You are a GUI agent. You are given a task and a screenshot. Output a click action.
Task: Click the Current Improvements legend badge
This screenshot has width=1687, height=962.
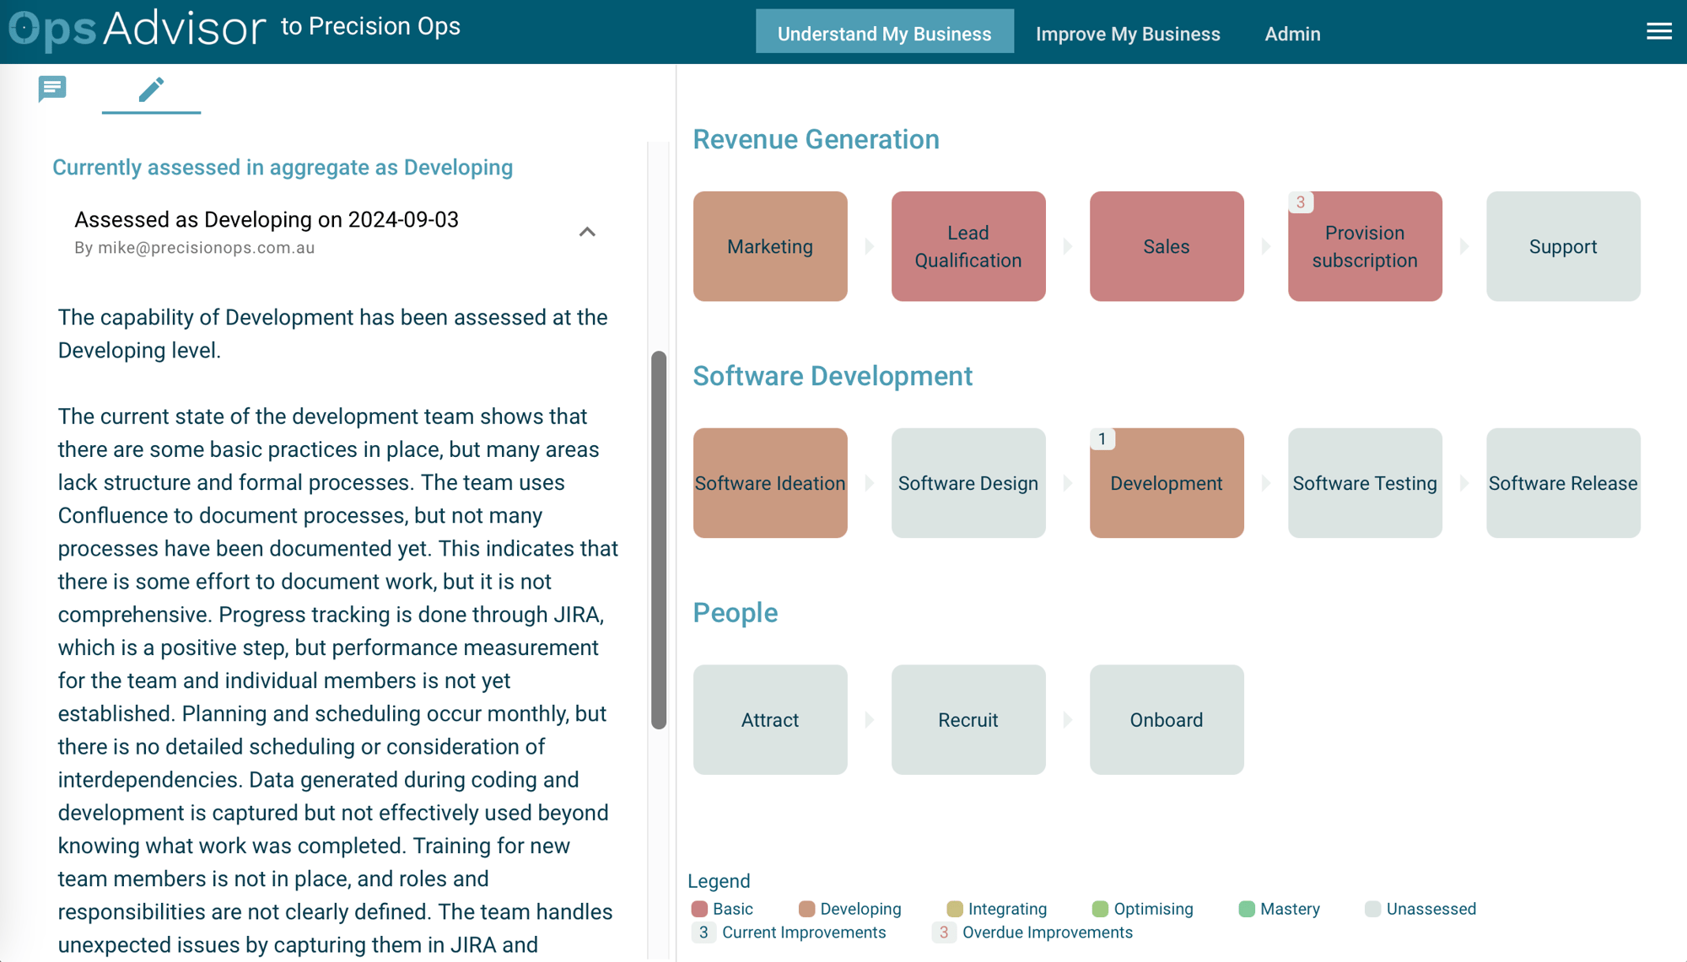tap(703, 932)
